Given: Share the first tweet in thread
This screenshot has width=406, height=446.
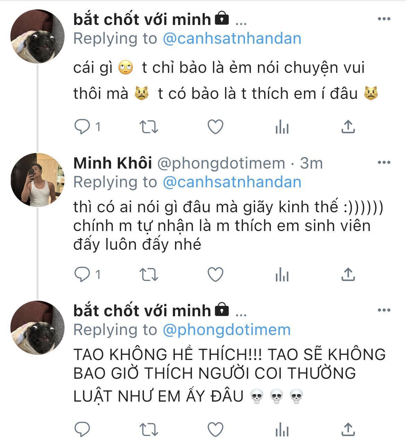Looking at the screenshot, I should [348, 127].
